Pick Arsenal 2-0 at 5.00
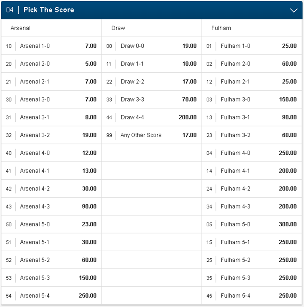 tap(51, 64)
